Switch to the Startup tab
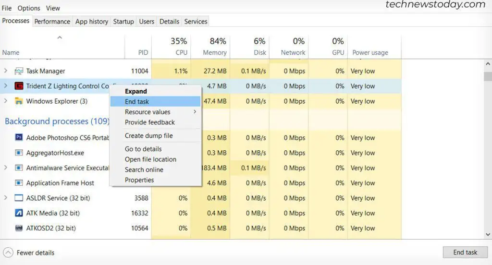 point(123,21)
